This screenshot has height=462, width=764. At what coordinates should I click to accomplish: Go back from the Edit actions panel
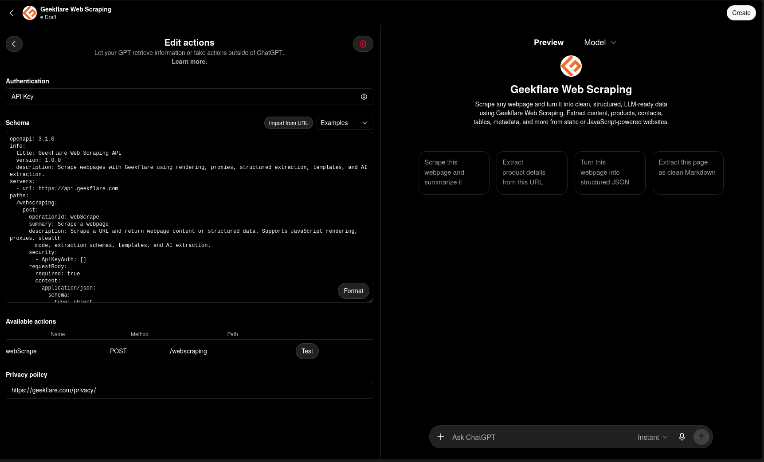(14, 44)
